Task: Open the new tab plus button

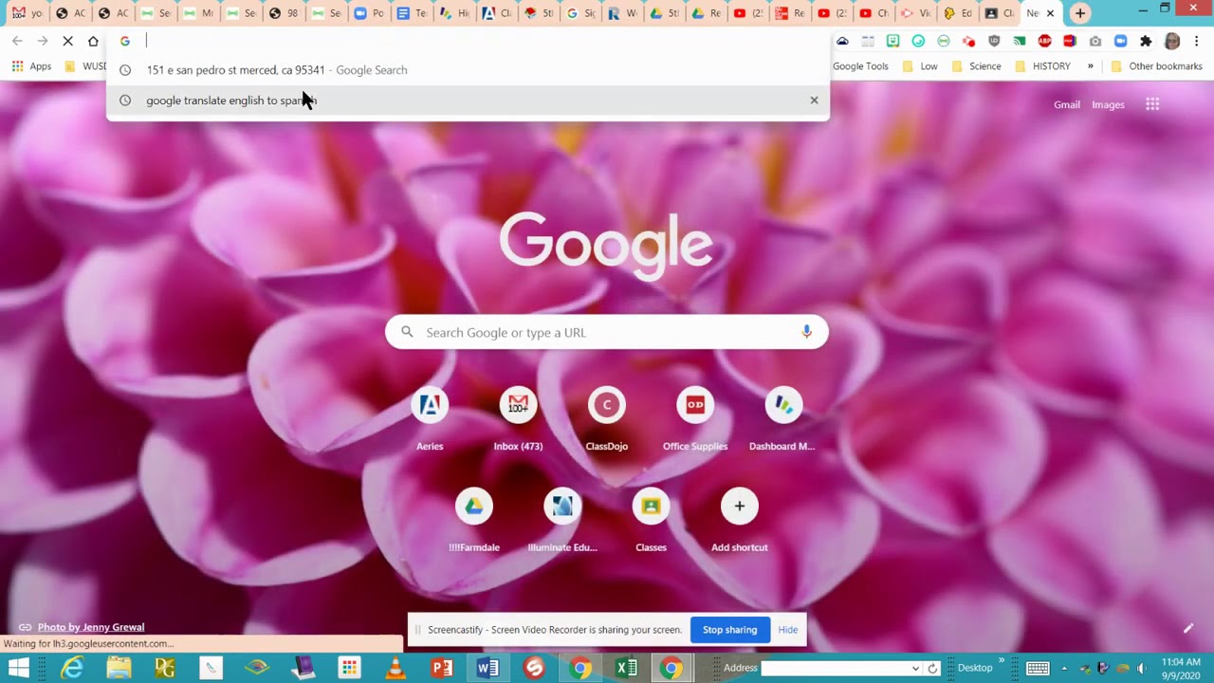Action: coord(1079,13)
